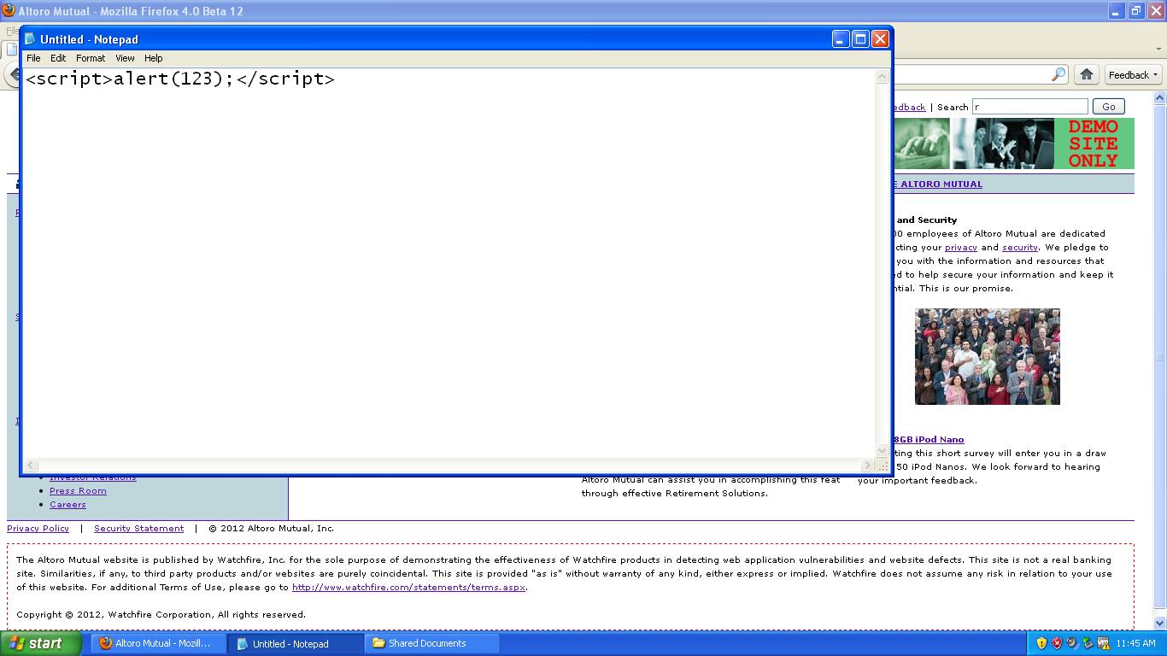1167x656 pixels.
Task: Click Notepad's horizontal scrollbar left arrow
Action: pos(31,466)
